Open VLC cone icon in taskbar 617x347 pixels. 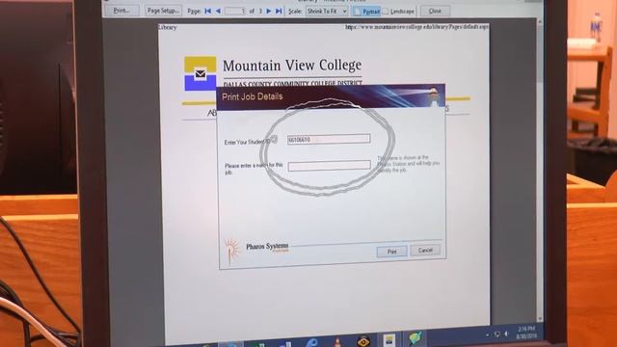click(x=337, y=342)
